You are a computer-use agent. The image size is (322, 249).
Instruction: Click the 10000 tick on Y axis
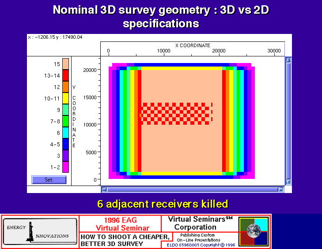pos(90,125)
